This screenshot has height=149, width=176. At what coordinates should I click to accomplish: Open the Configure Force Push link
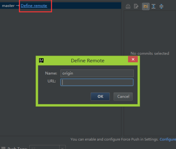click(x=168, y=139)
